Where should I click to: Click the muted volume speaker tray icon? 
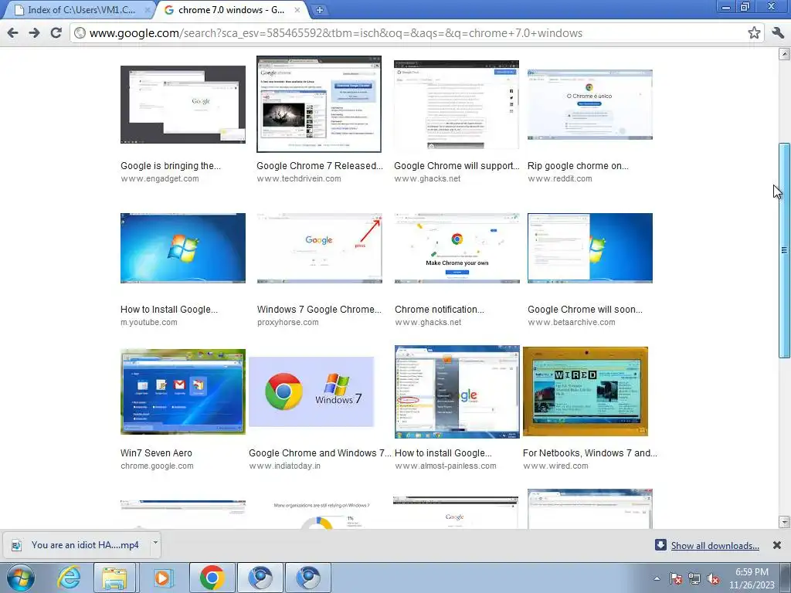pyautogui.click(x=713, y=579)
